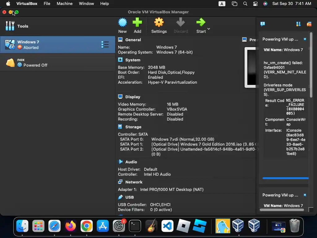Select the nox Powered Off virtual machine

58,62
